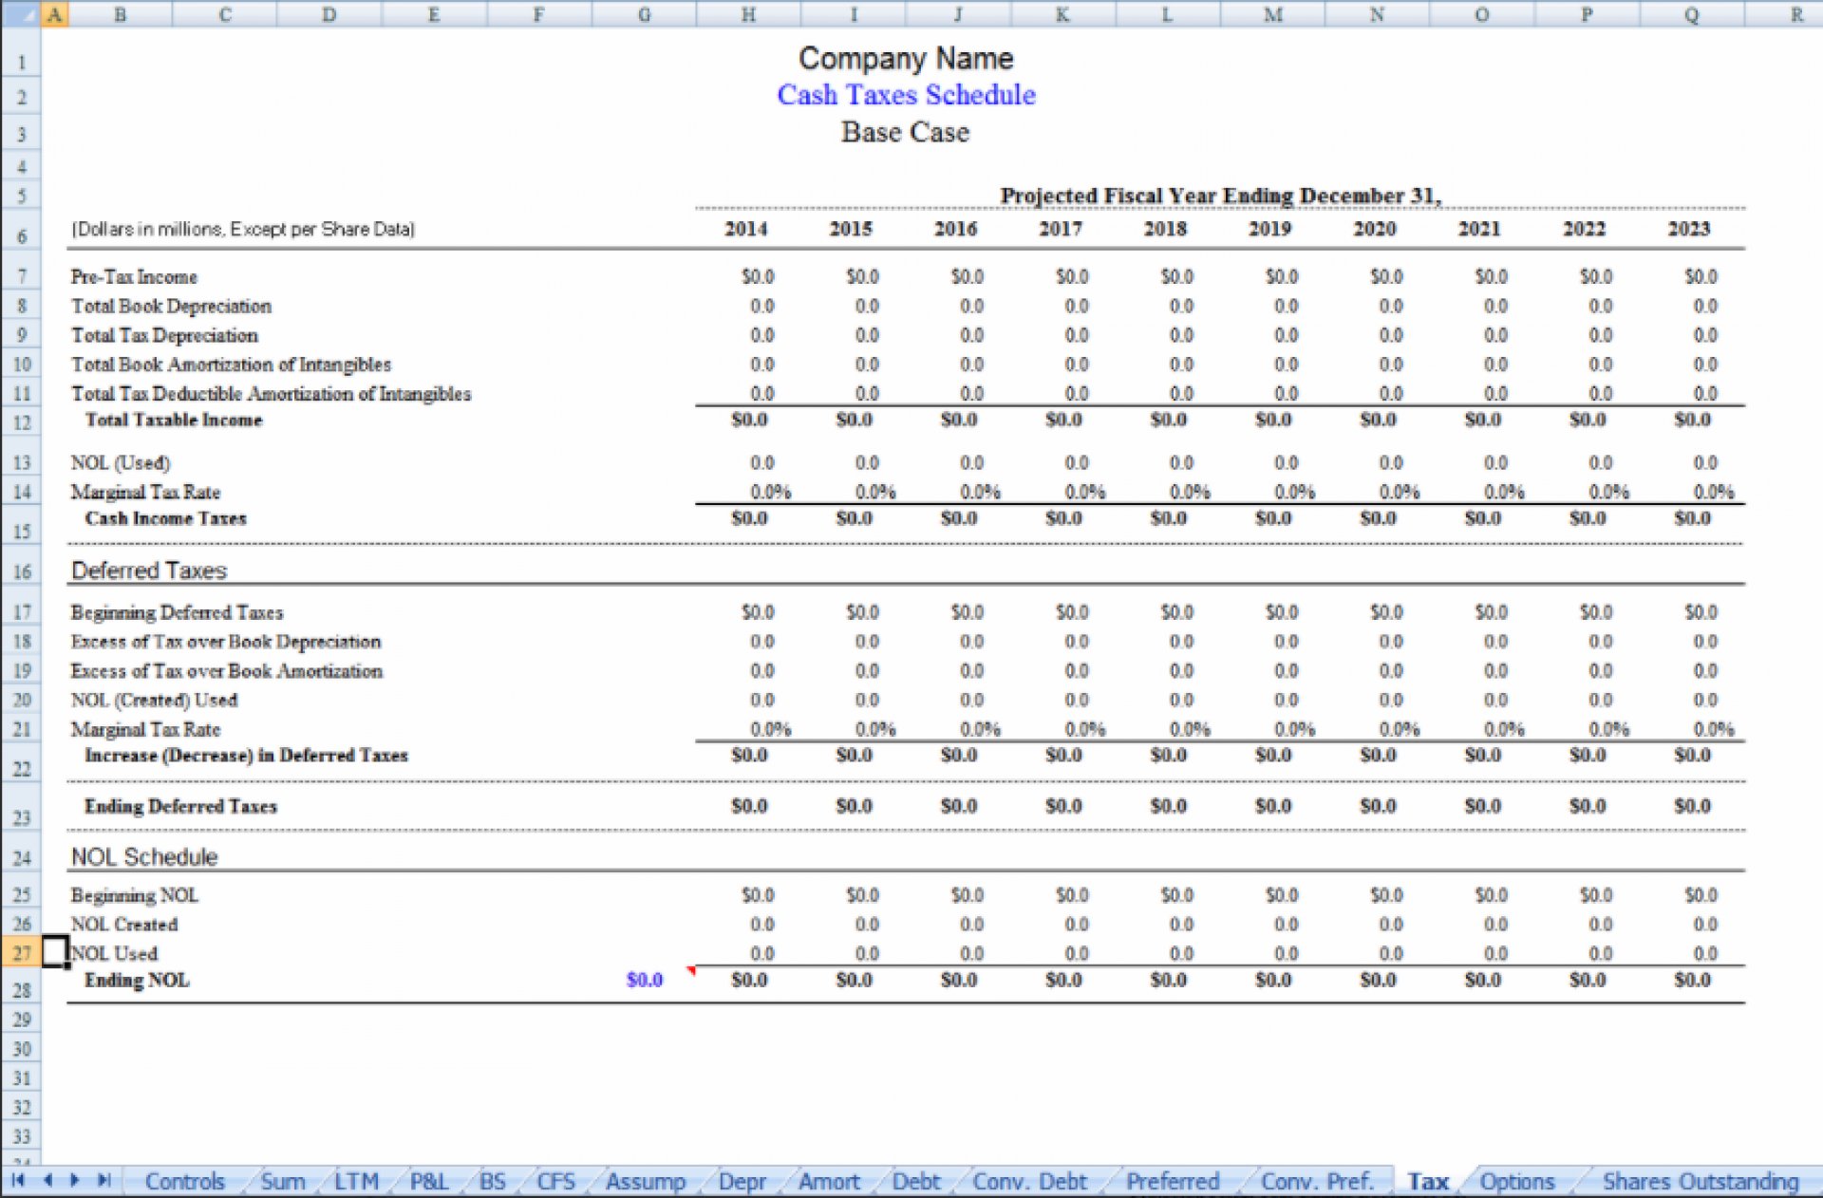The width and height of the screenshot is (1823, 1198).
Task: Select column Q header
Action: pyautogui.click(x=1691, y=14)
